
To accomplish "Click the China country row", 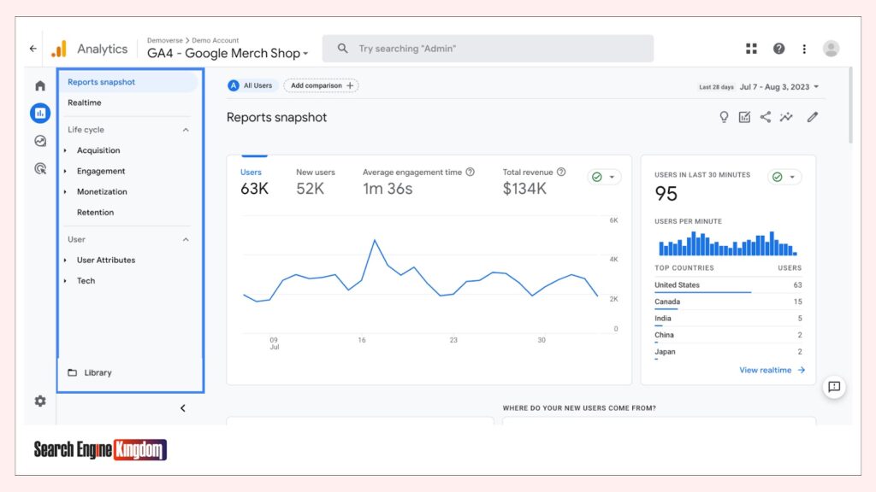I will point(728,335).
